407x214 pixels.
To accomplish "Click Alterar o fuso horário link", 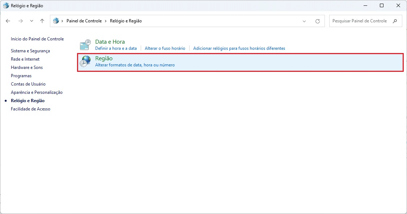I will coord(165,48).
